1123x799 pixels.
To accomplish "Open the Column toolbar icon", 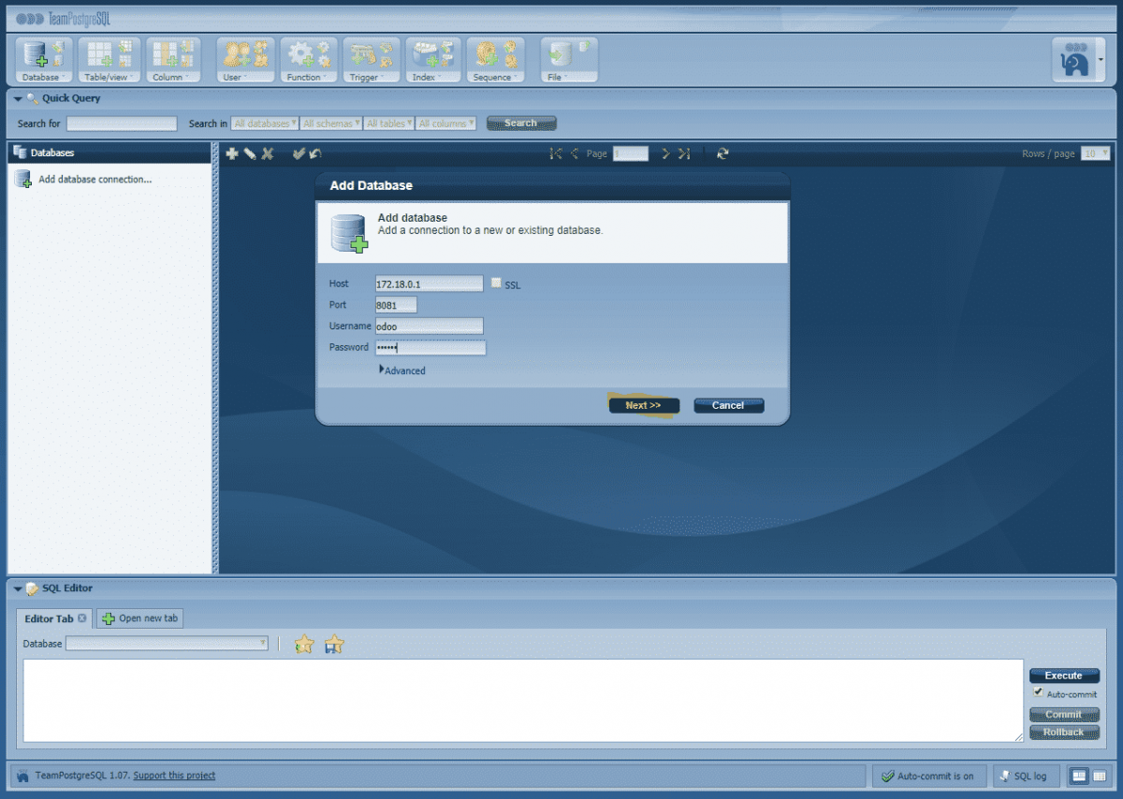I will pos(173,61).
